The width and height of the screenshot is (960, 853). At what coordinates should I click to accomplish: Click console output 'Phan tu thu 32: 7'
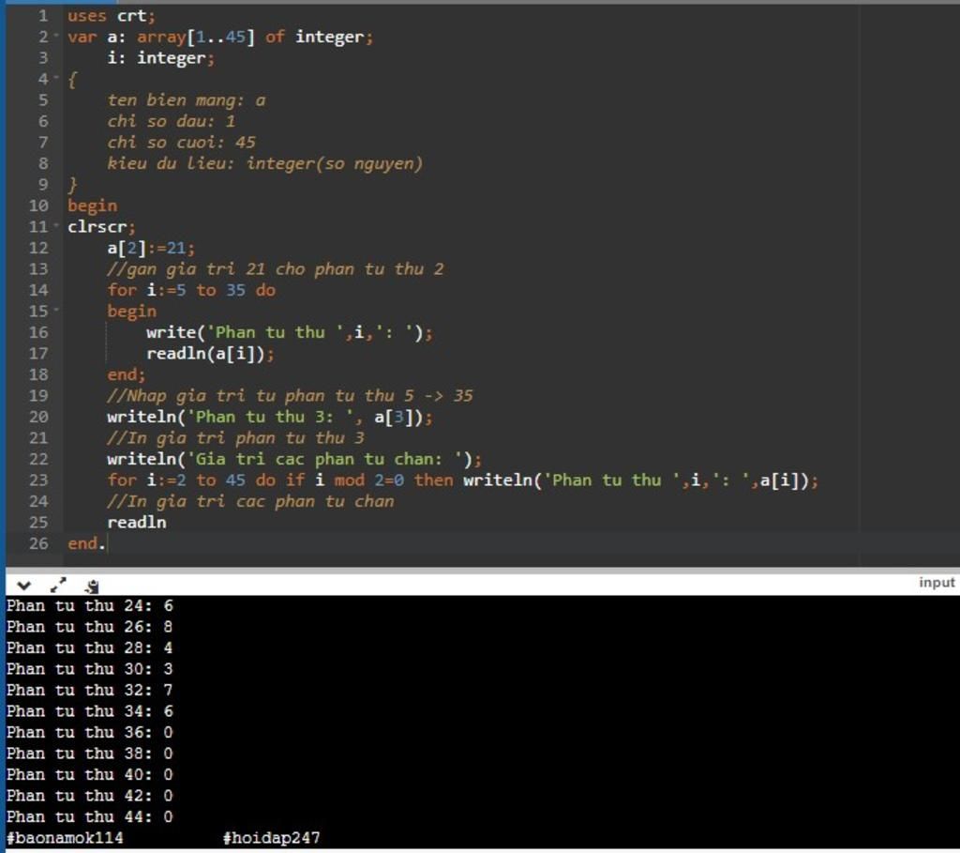pos(90,691)
